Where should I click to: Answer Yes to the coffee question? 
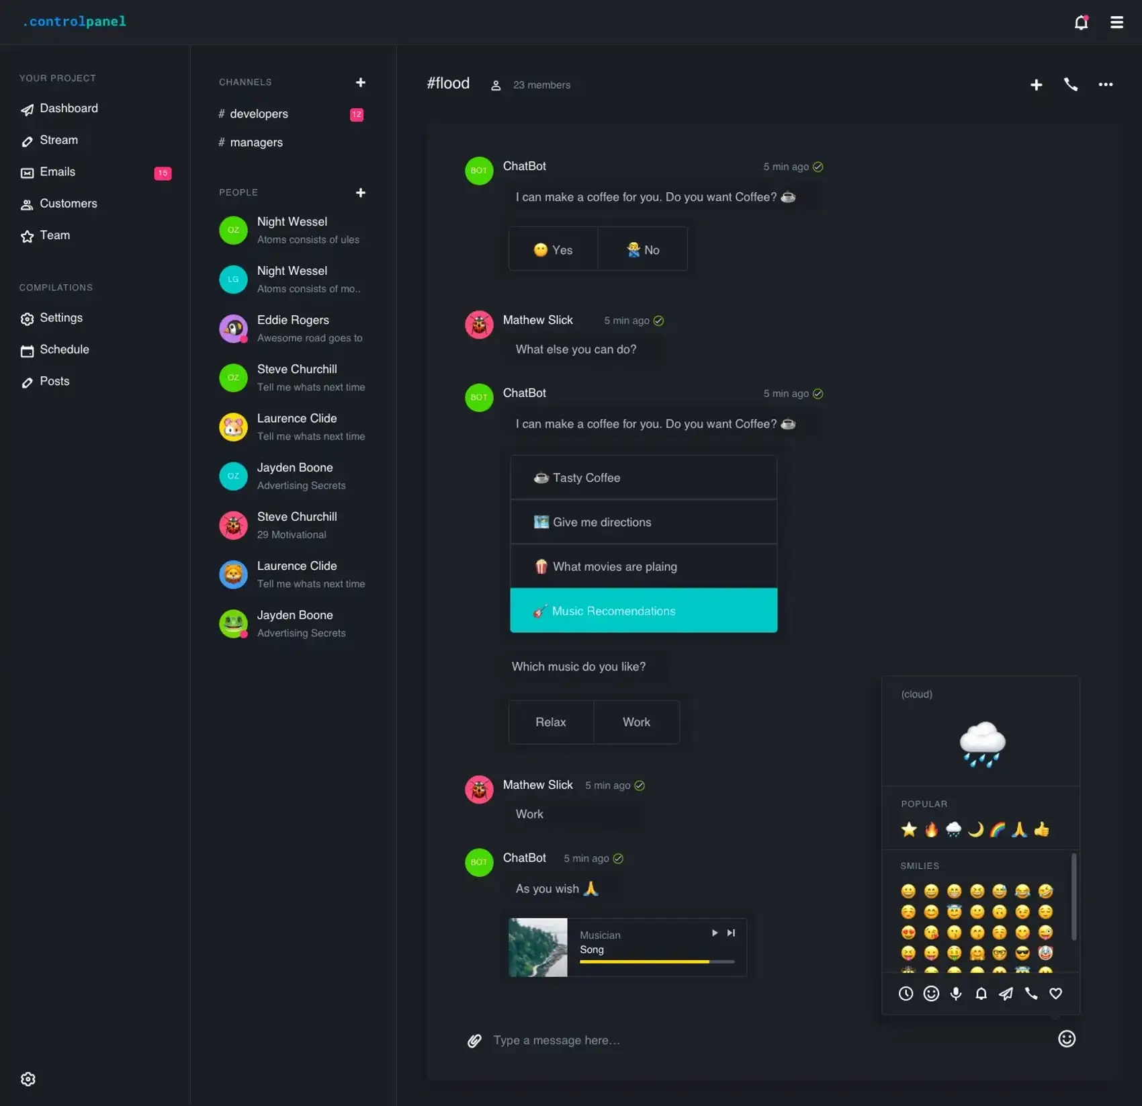(x=553, y=249)
